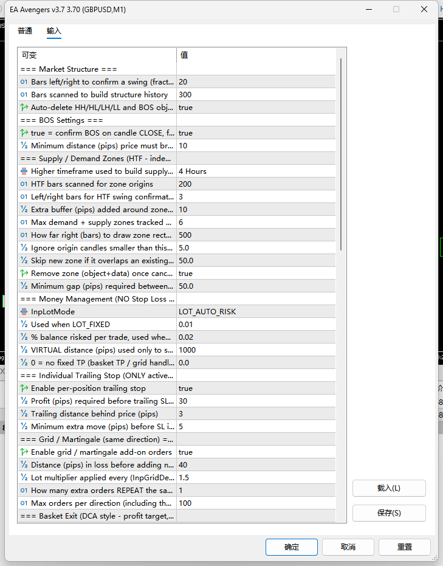The height and width of the screenshot is (566, 443).
Task: Click double-type icon beside 'Used when LOT_FIXED'
Action: click(24, 325)
